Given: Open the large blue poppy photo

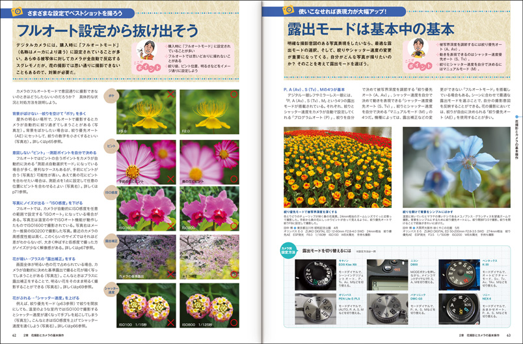Looking at the screenshot, I should 456,167.
